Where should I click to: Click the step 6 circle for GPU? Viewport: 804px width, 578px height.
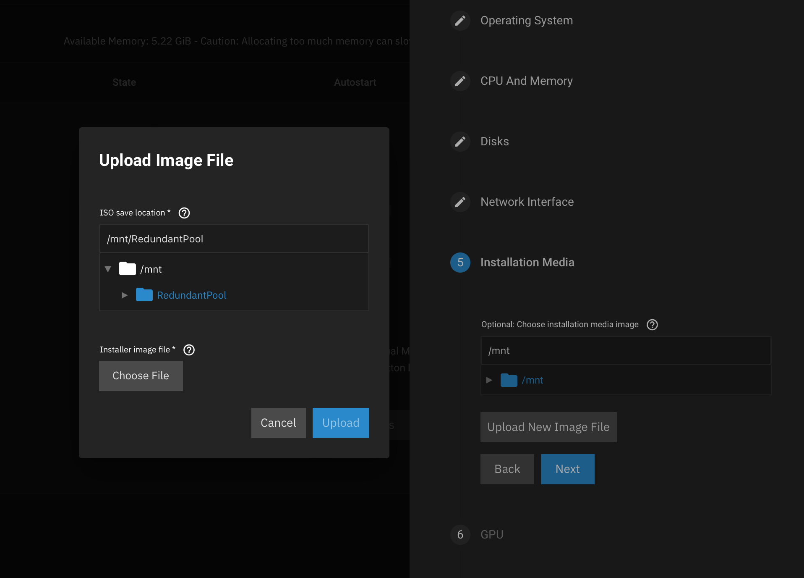pyautogui.click(x=460, y=535)
